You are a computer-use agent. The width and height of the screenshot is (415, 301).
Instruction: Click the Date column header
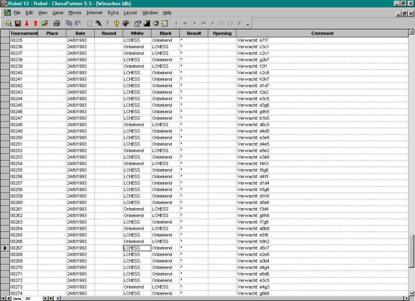pyautogui.click(x=80, y=33)
